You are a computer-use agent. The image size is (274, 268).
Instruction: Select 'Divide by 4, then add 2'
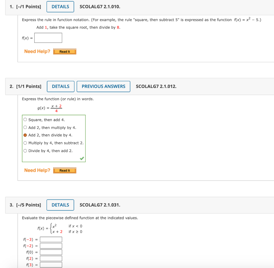[25, 151]
